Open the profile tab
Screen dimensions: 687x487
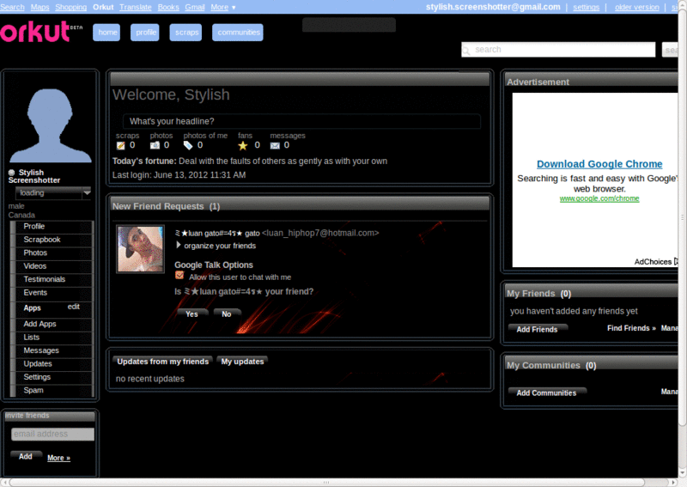click(x=144, y=33)
